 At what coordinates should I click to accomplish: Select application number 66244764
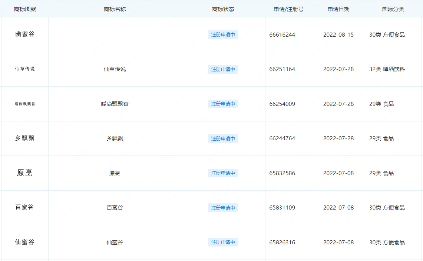coord(282,138)
